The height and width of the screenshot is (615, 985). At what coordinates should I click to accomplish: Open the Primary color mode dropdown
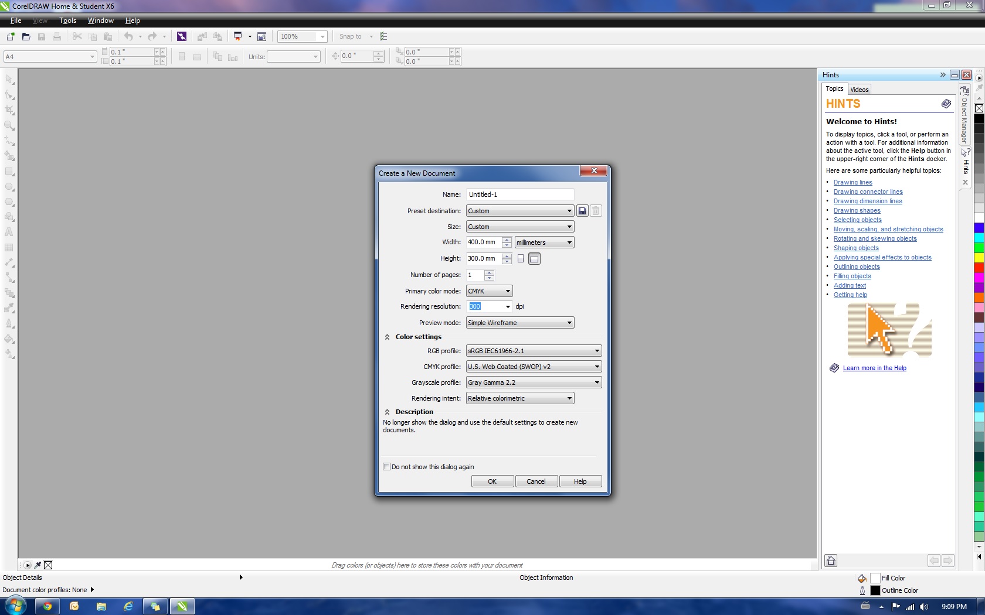(489, 291)
